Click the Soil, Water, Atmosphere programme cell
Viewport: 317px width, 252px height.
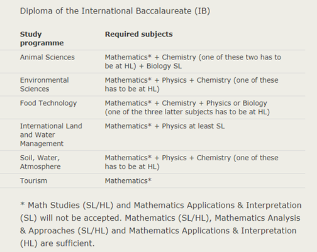40,162
